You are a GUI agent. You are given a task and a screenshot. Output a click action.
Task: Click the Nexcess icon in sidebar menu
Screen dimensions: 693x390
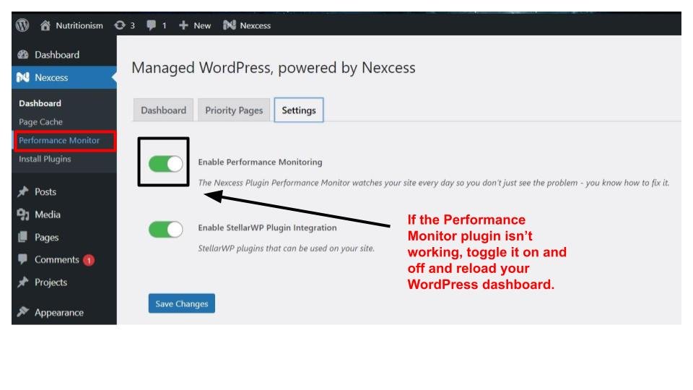(x=23, y=77)
